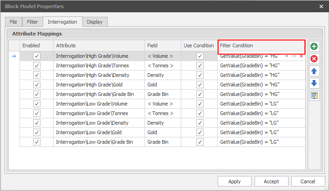Image resolution: width=329 pixels, height=191 pixels.
Task: Open the Display tab
Action: click(x=95, y=21)
